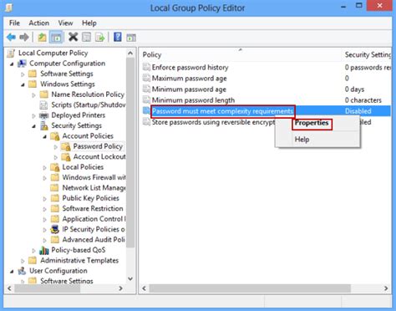
Task: Click the tree pane scroll down arrow
Action: tap(130, 278)
